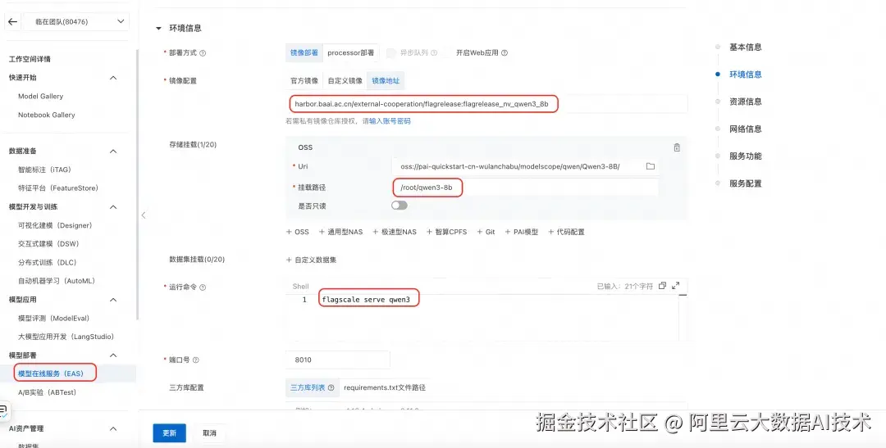Toggle the 异步队列 switch
This screenshot has height=448, width=886.
[x=391, y=53]
